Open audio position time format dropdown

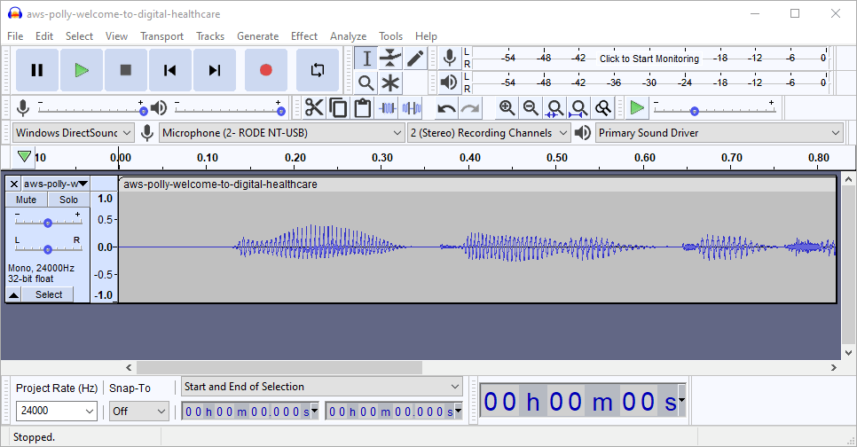[x=681, y=401]
